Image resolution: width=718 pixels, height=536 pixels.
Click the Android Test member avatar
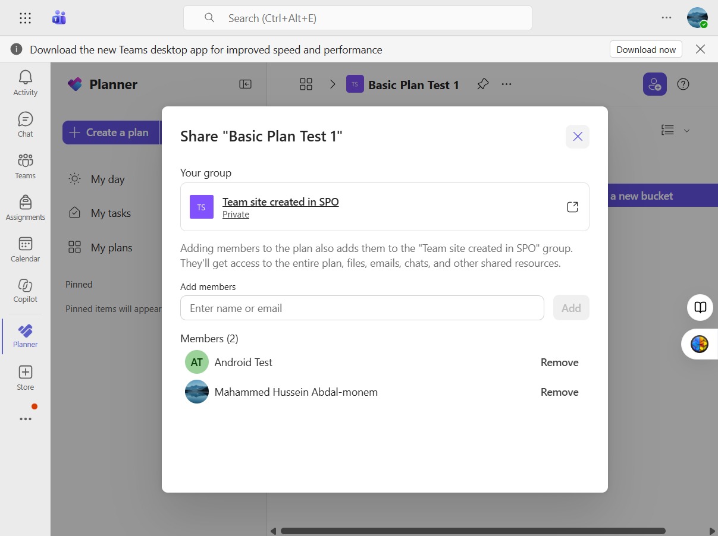click(197, 362)
